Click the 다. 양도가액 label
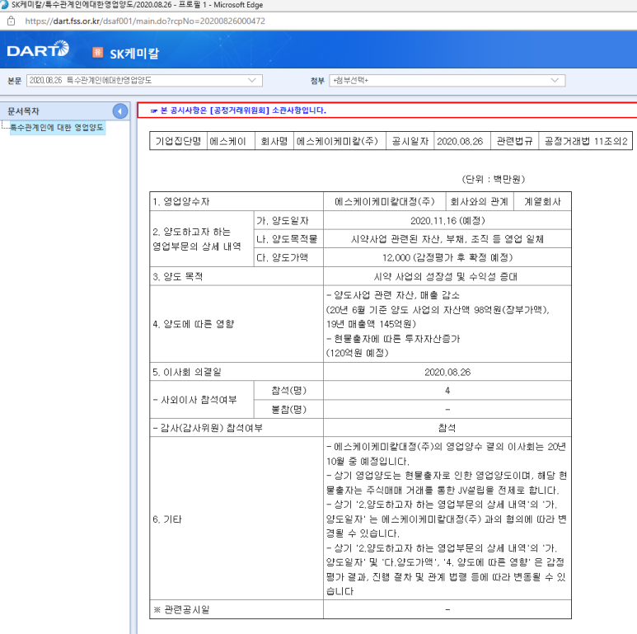 click(x=283, y=258)
